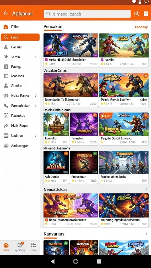
Task: Open the Uanai Fcloanllatacluotadin card
Action: point(71,210)
